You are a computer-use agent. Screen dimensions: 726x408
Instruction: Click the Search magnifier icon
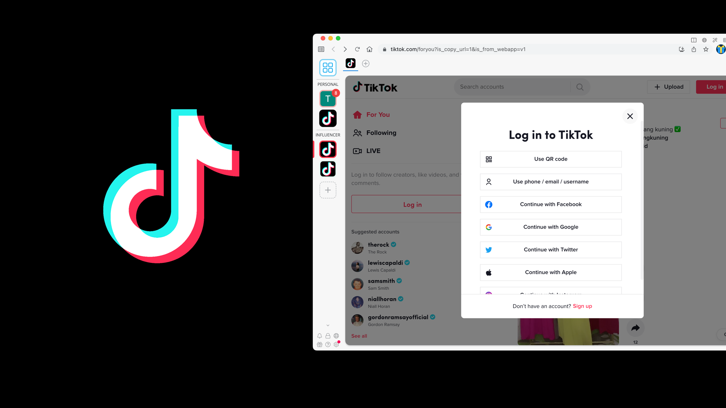click(580, 87)
